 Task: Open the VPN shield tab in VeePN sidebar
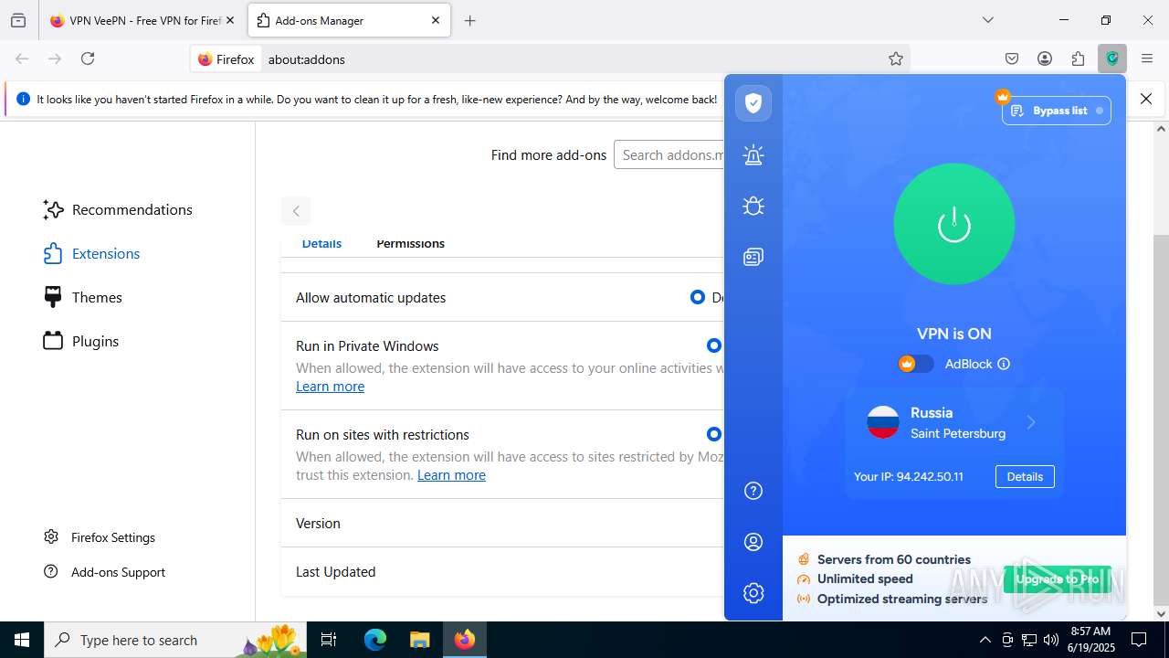[x=753, y=103]
